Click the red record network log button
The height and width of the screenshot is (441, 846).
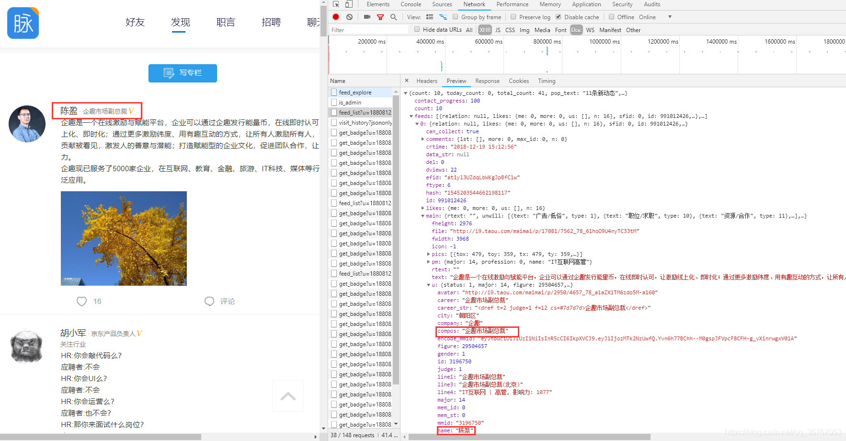point(336,17)
